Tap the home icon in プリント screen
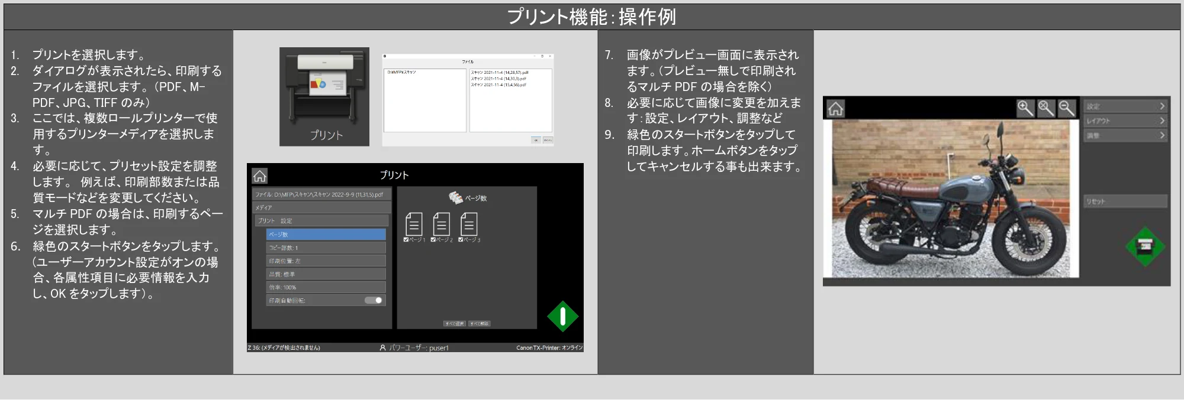Viewport: 1184px width, 400px height. pyautogui.click(x=259, y=175)
